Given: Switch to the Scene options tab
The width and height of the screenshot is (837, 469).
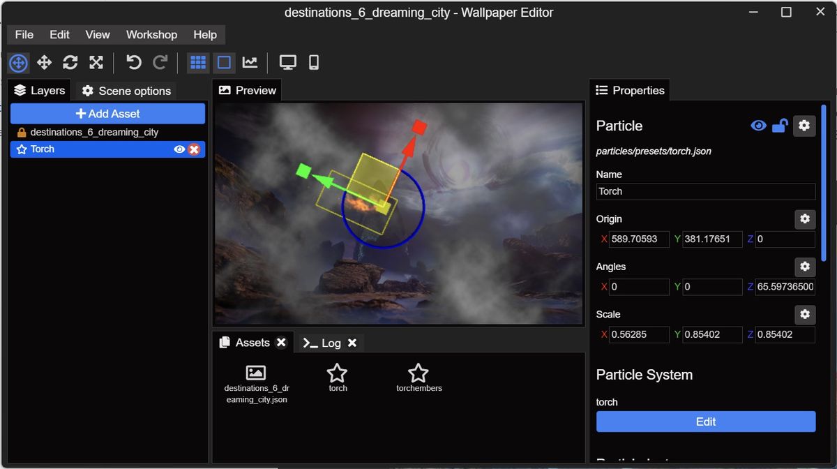Looking at the screenshot, I should (126, 90).
